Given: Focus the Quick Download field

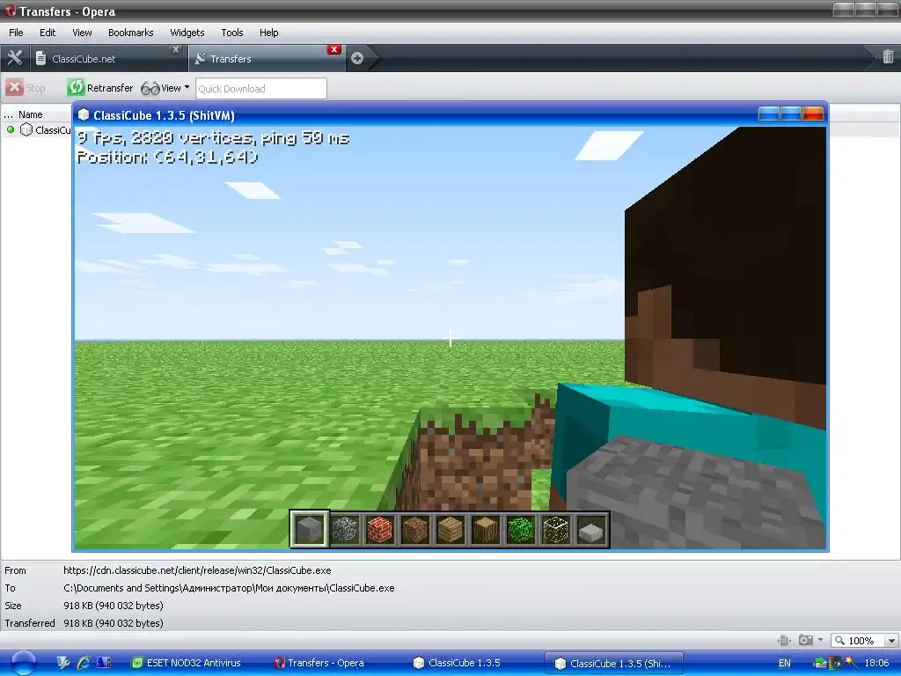Looking at the screenshot, I should [260, 89].
